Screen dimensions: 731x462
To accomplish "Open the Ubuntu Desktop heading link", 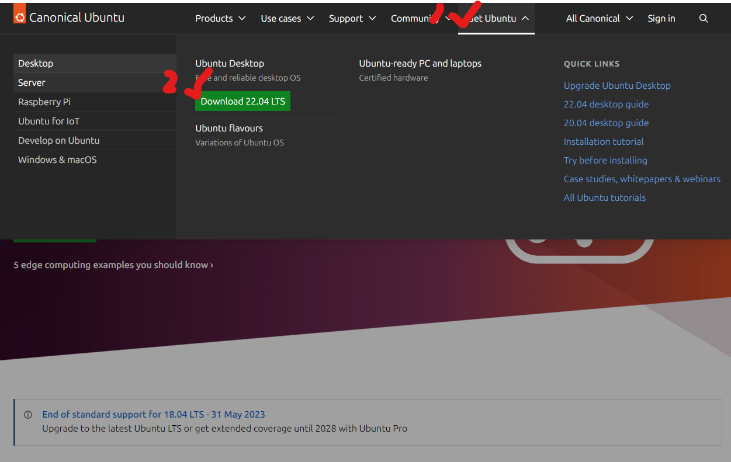I will click(230, 63).
